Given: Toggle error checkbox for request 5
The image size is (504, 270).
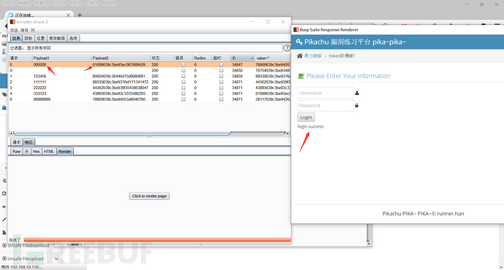Looking at the screenshot, I should [x=183, y=64].
